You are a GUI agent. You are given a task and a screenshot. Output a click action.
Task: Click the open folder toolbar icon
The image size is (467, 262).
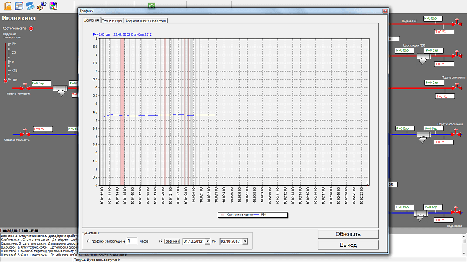pos(6,6)
